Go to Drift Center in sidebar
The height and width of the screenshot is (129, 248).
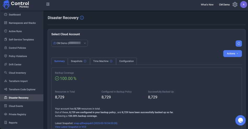click(15, 64)
